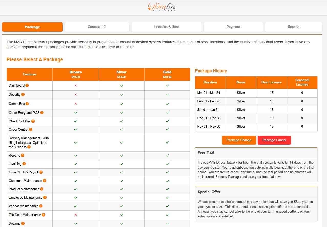Viewport: 327px width, 227px height.
Task: Click the red X for Bronze Comm Box
Action: pos(75,104)
